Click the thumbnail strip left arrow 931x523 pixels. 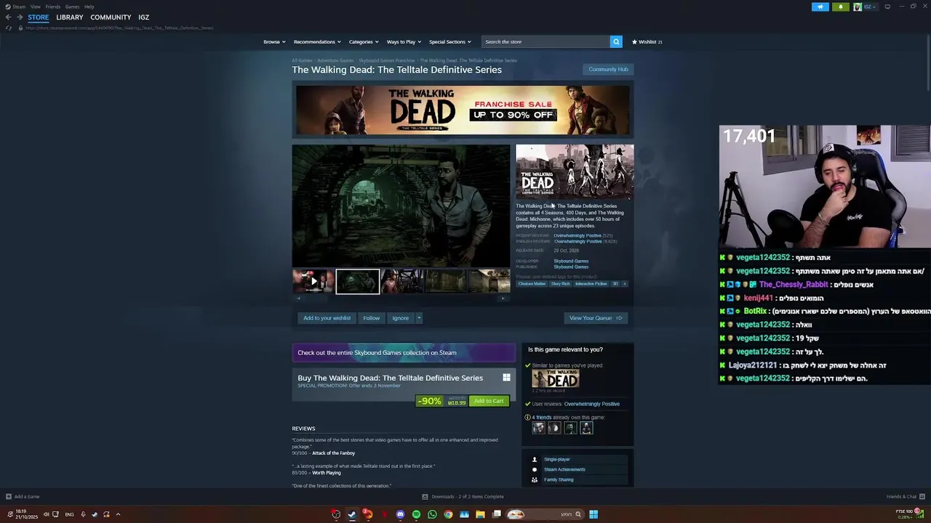pos(297,299)
